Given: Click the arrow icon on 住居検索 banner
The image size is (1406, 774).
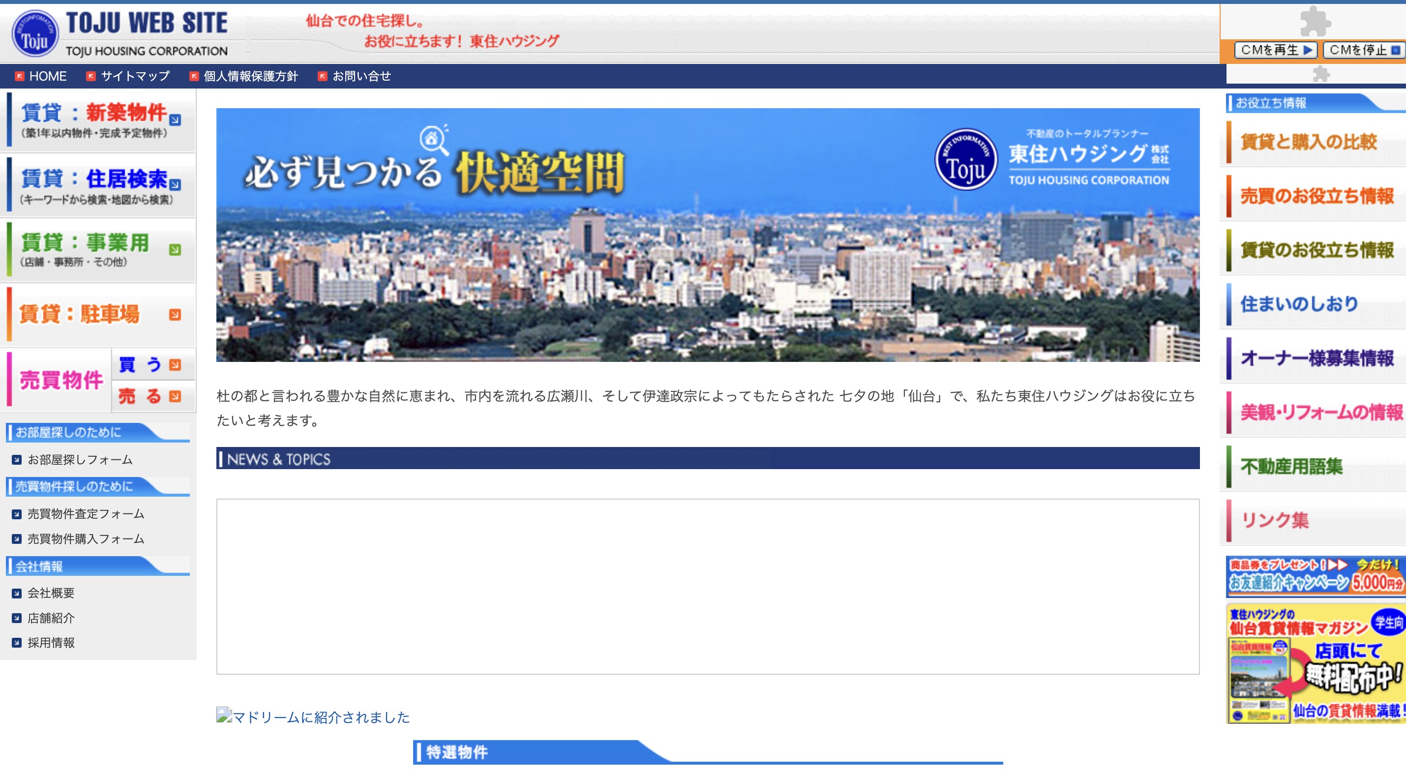Looking at the screenshot, I should coord(175,185).
